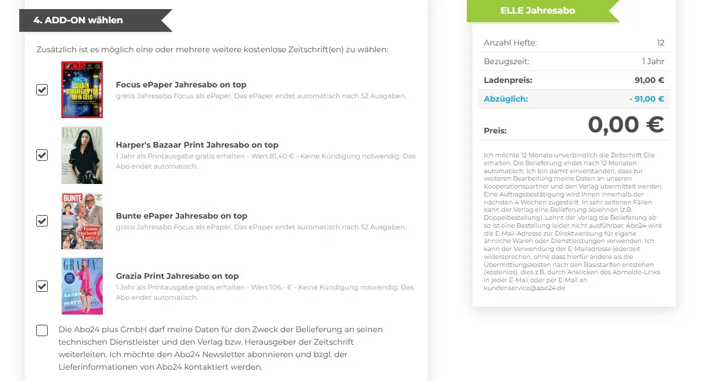
Task: Click the 'Anzahl Hefte' summary row
Action: click(574, 43)
